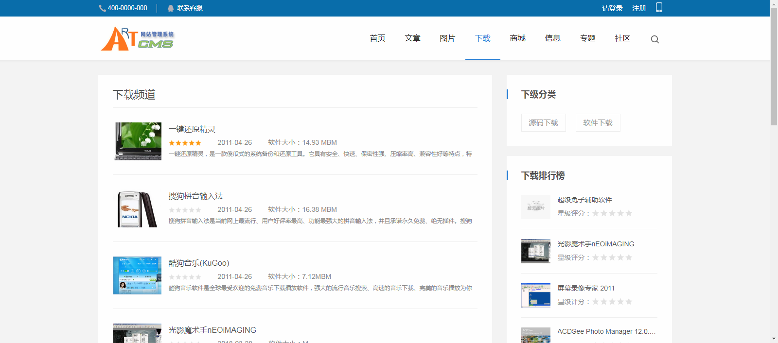Click the ART CMS logo
The height and width of the screenshot is (343, 778).
(x=138, y=38)
